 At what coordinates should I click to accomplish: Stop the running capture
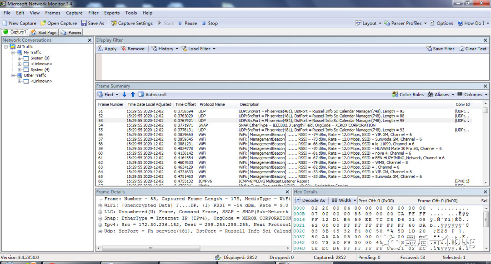pyautogui.click(x=210, y=23)
